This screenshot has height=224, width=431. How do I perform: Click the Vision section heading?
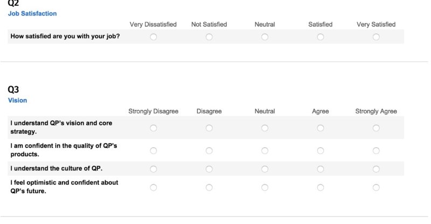[x=18, y=100]
